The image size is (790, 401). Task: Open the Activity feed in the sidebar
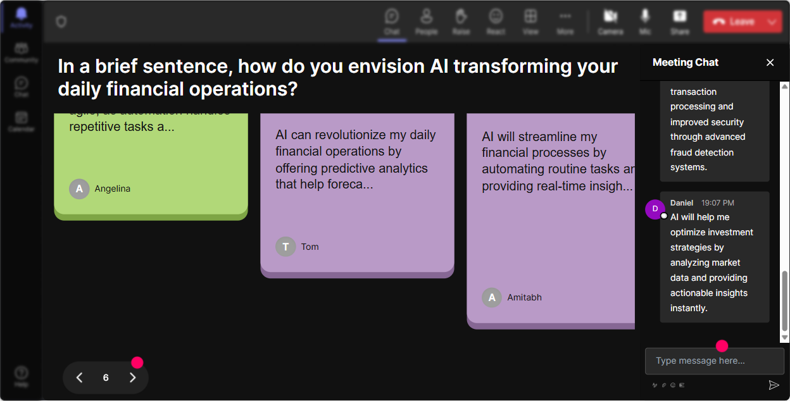[21, 18]
